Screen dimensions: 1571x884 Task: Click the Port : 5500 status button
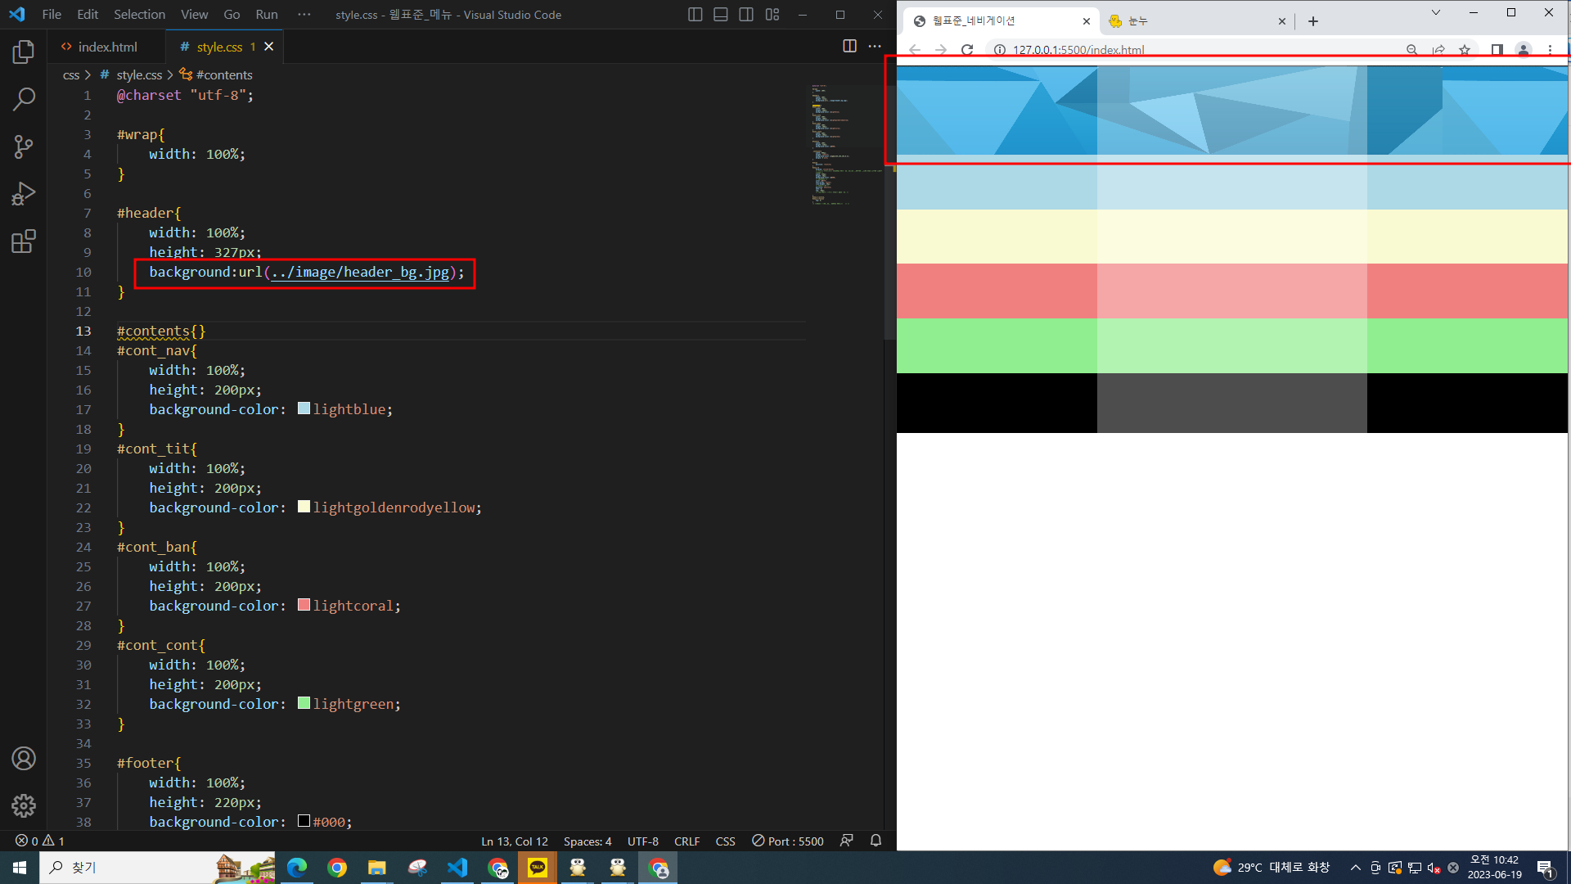click(x=788, y=841)
